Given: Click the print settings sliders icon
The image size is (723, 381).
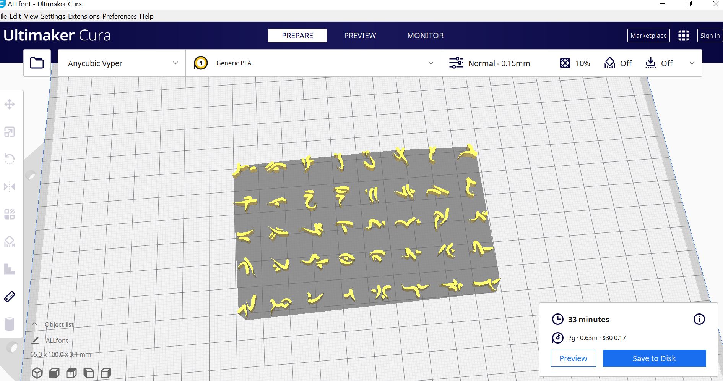Looking at the screenshot, I should pos(456,63).
